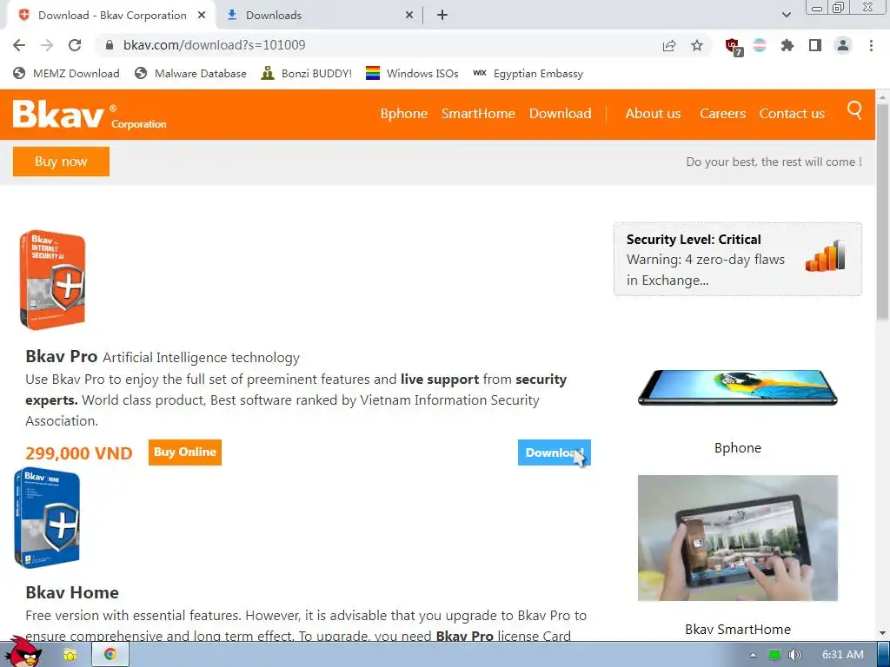Click the 299,000 VND price
Image resolution: width=890 pixels, height=667 pixels.
(79, 453)
